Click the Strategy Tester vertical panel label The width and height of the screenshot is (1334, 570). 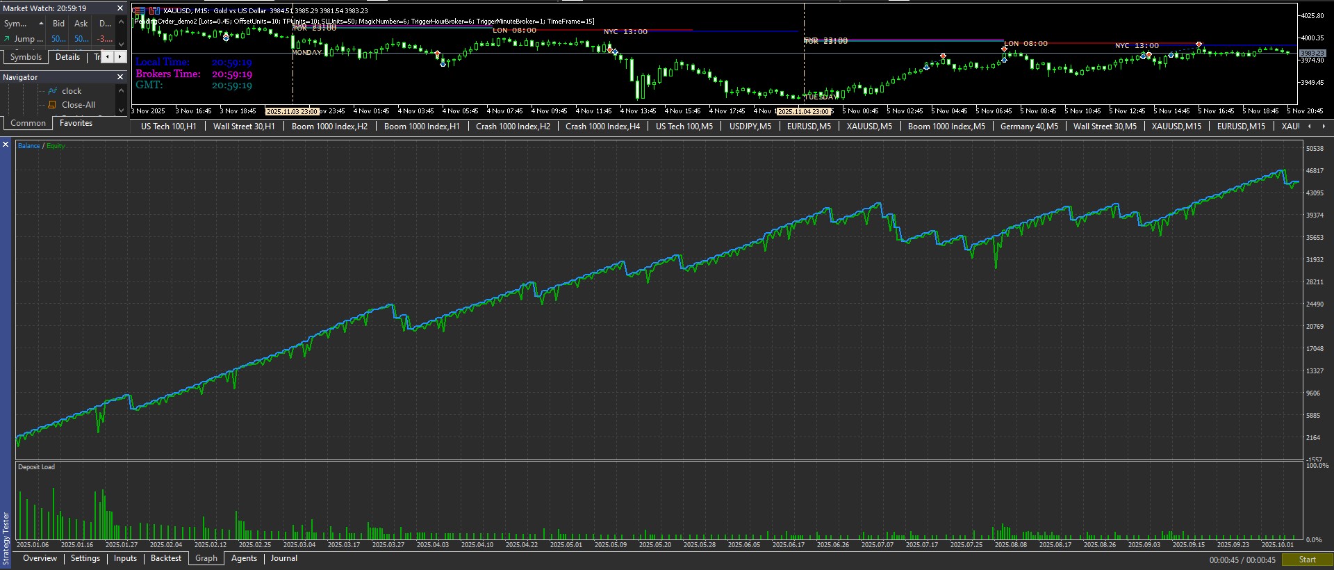pos(6,539)
